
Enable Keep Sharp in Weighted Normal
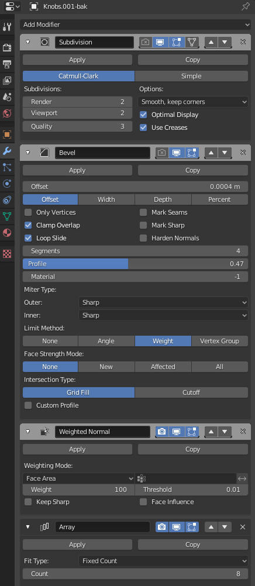[28, 502]
